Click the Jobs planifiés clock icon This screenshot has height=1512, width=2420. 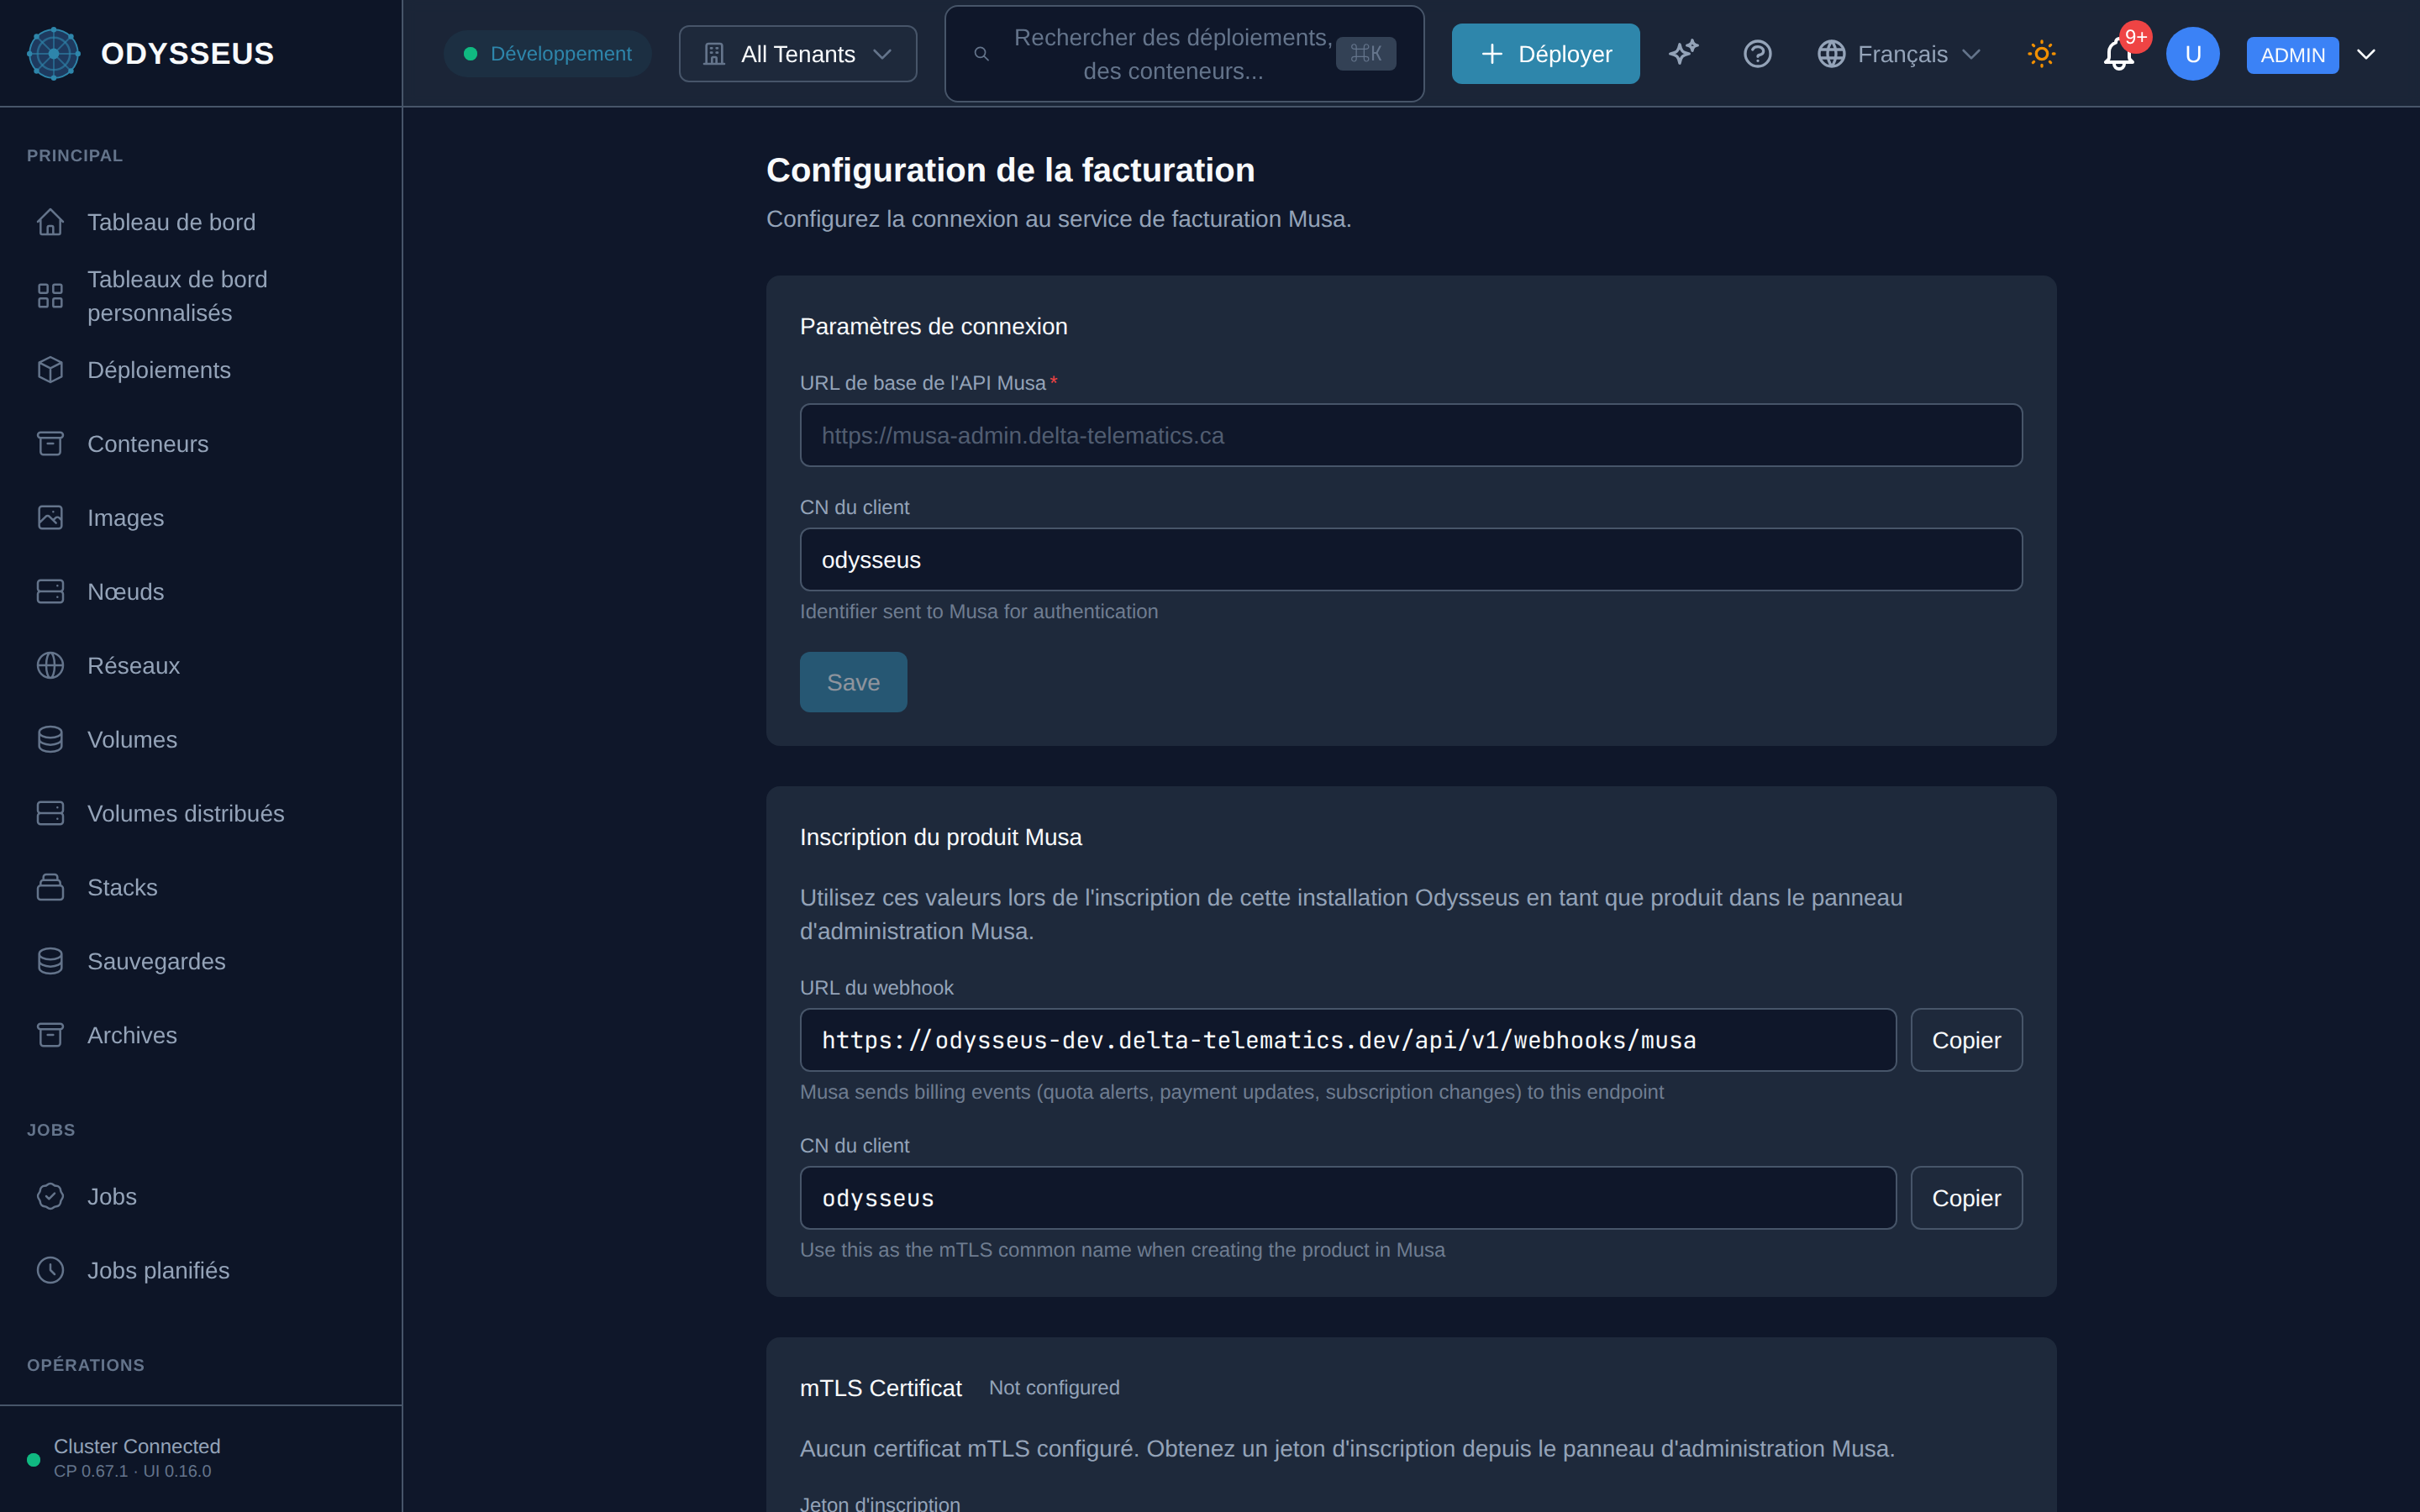pos(50,1271)
